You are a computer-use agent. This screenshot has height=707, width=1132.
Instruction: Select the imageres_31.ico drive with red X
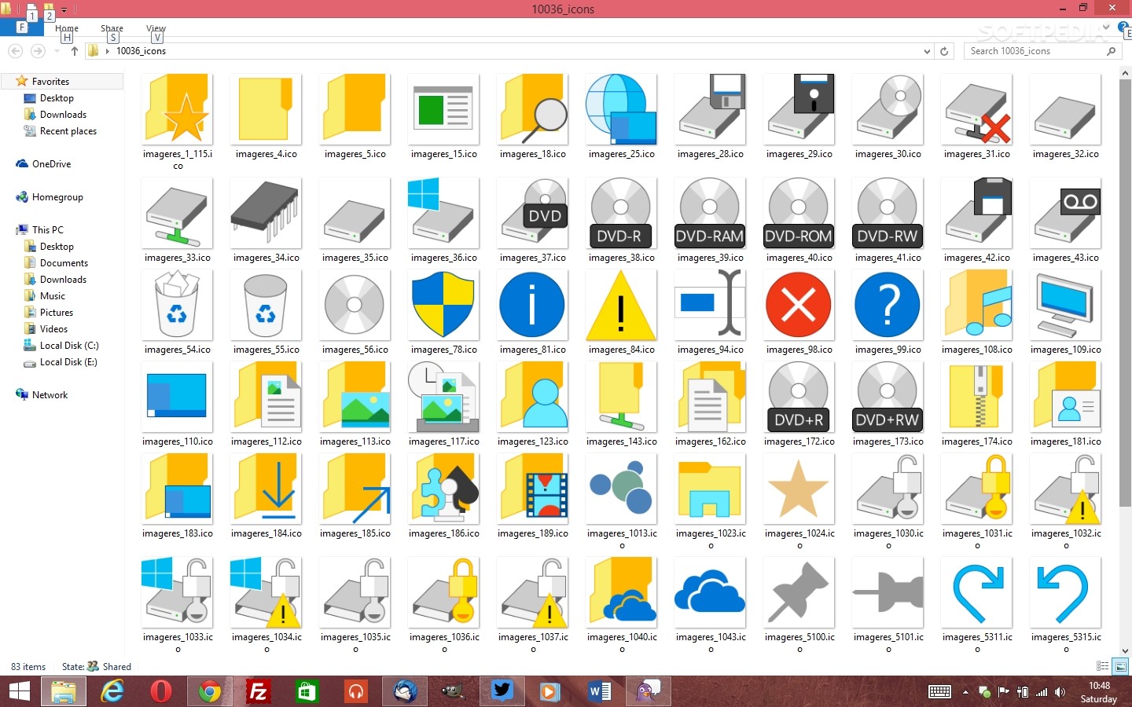[976, 109]
